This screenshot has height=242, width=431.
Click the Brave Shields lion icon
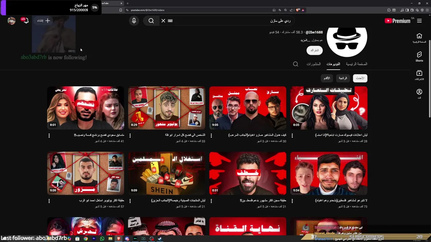pyautogui.click(x=298, y=10)
